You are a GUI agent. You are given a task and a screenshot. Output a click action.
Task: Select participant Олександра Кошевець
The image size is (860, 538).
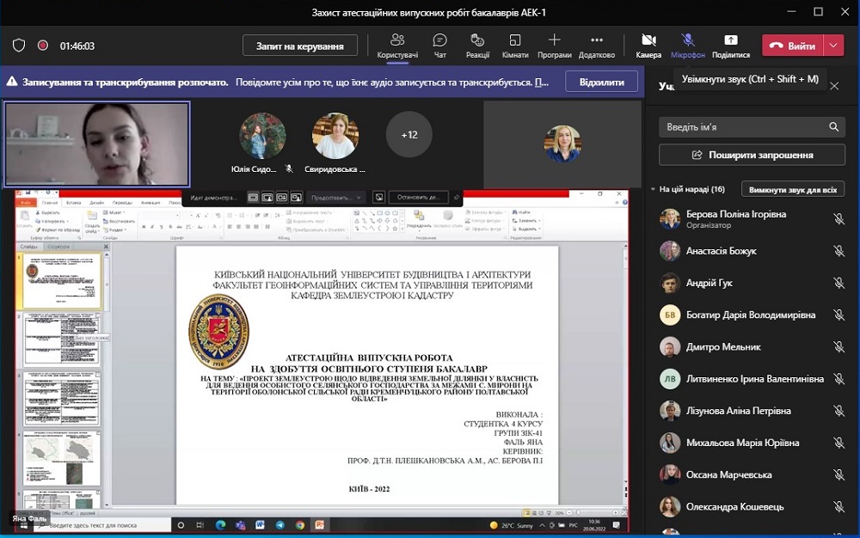coord(751,507)
